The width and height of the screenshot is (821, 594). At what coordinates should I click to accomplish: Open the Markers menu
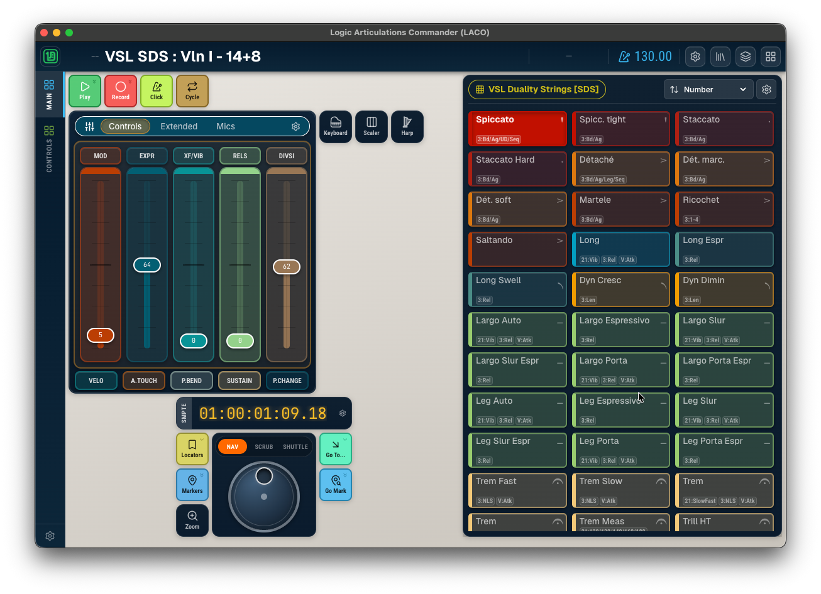coord(192,485)
